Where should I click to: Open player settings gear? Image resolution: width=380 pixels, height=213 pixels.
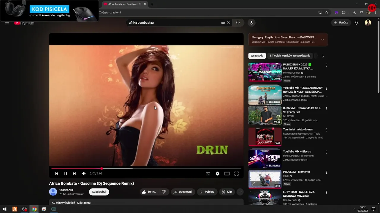tap(218, 174)
